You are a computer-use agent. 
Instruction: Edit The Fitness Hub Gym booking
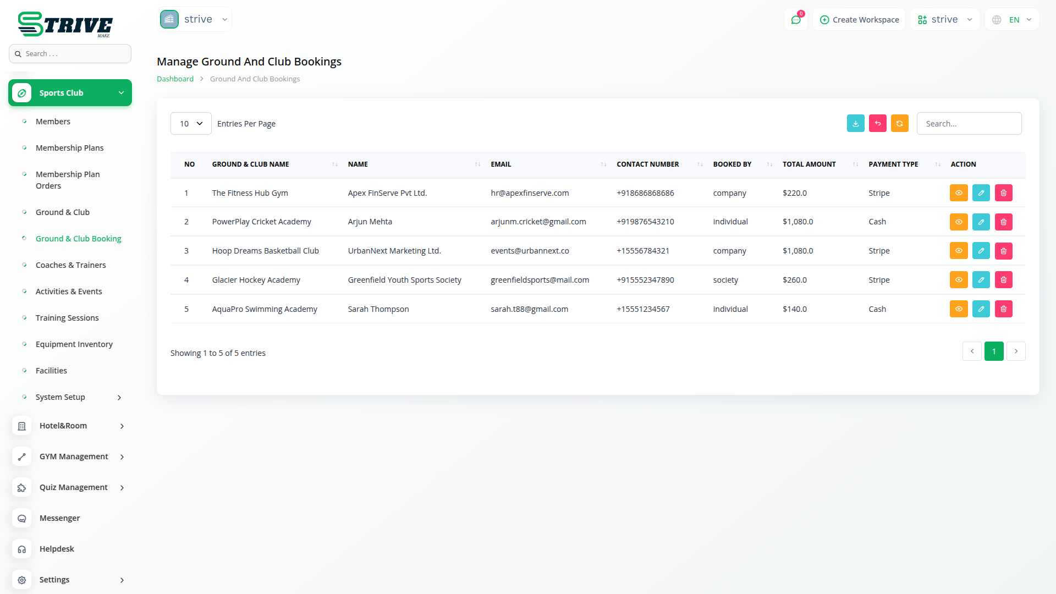point(981,193)
